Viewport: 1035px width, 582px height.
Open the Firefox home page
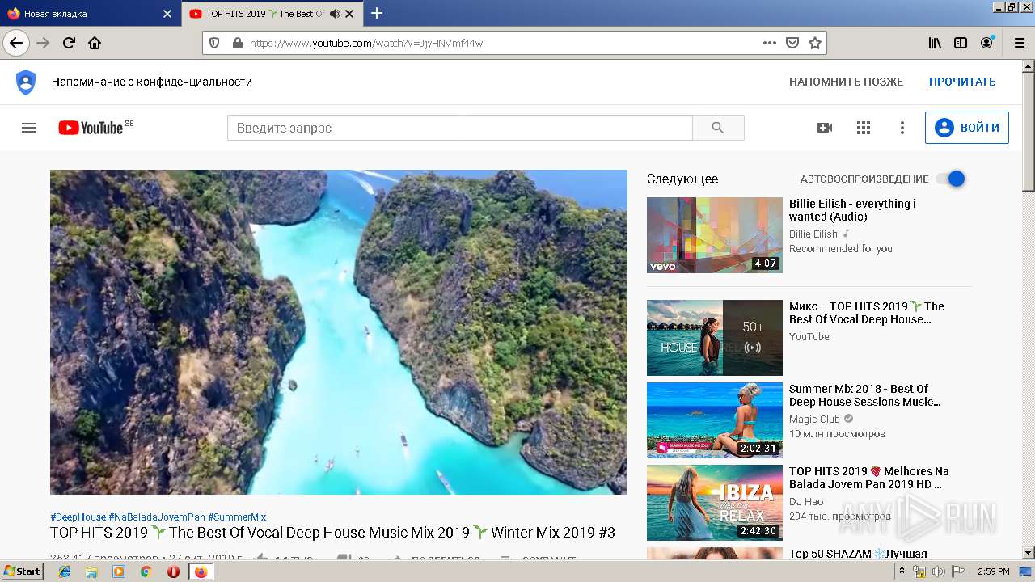pyautogui.click(x=95, y=43)
